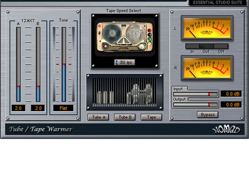Click the Essential Studio Suite label
Image resolution: width=249 pixels, height=187 pixels.
click(x=217, y=3)
